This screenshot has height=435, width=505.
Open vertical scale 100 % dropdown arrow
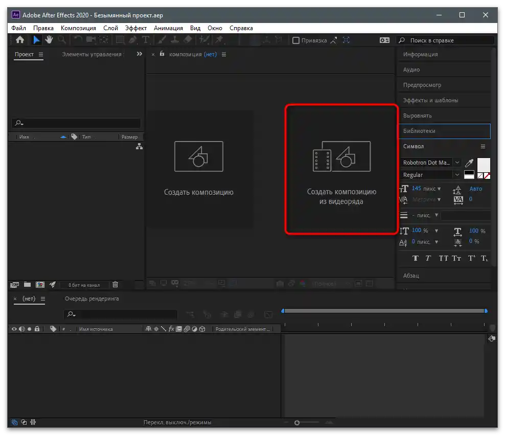[437, 231]
